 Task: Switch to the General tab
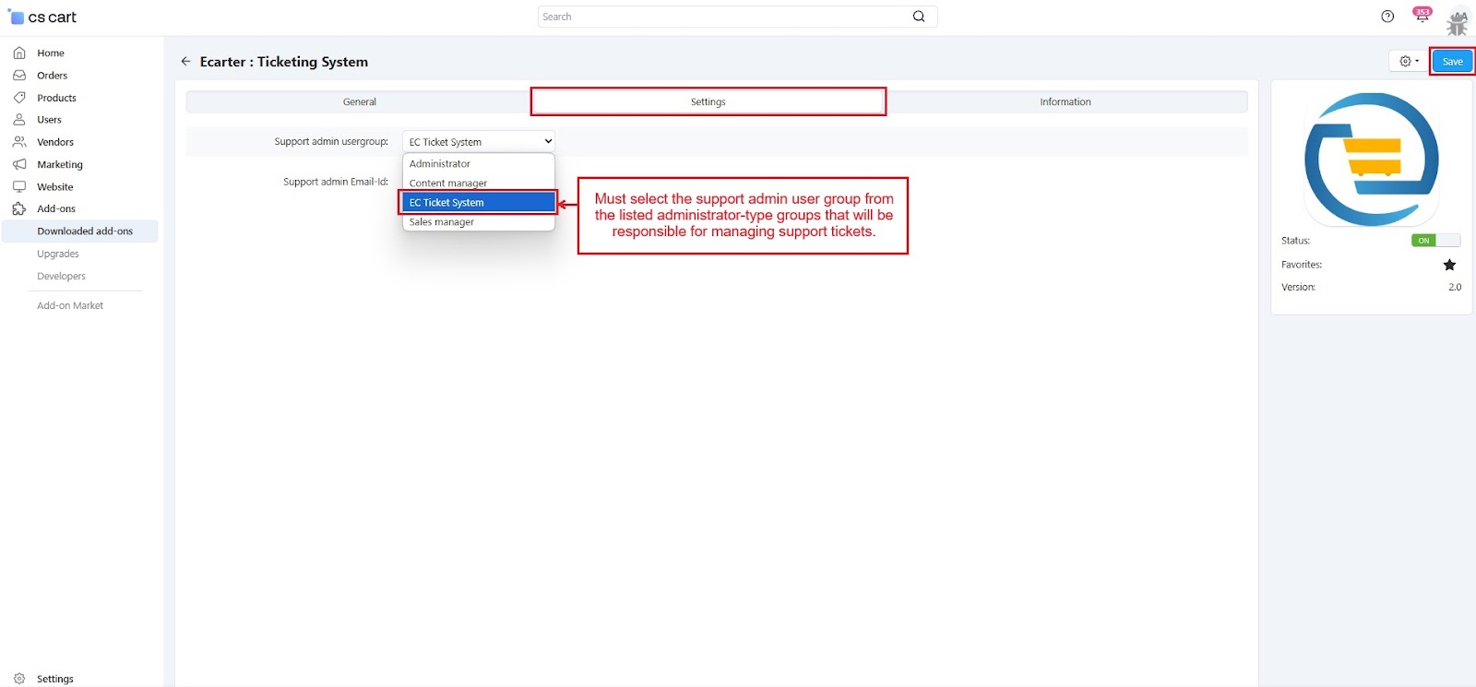pyautogui.click(x=360, y=101)
